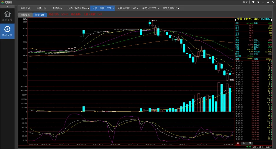Click the 委差 value 1998
Screen dimensions: 276x149
pos(270,23)
